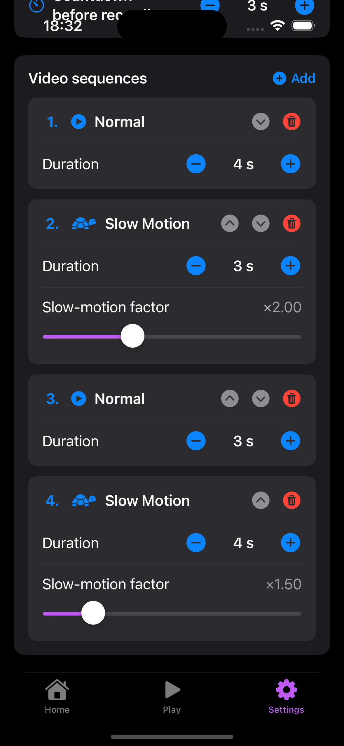Increase sequence 4 duration with plus
The height and width of the screenshot is (746, 344).
(290, 543)
